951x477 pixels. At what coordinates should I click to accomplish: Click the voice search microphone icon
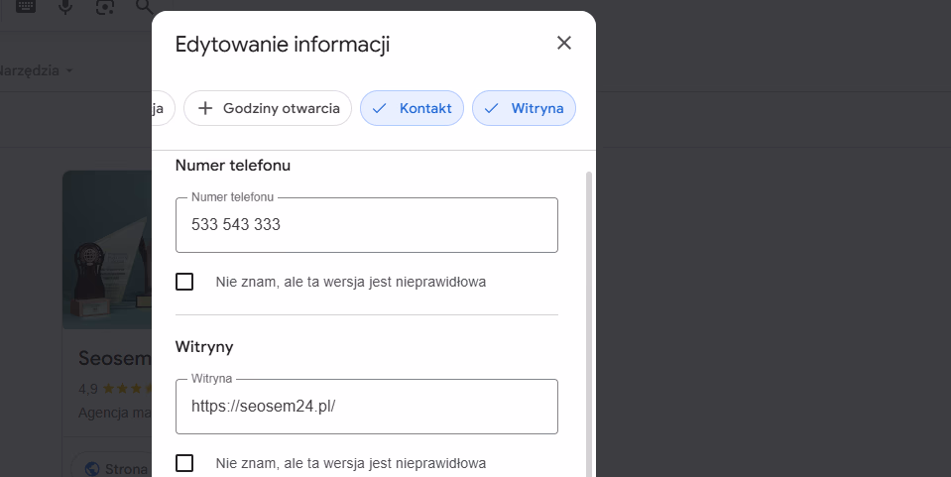click(x=65, y=7)
